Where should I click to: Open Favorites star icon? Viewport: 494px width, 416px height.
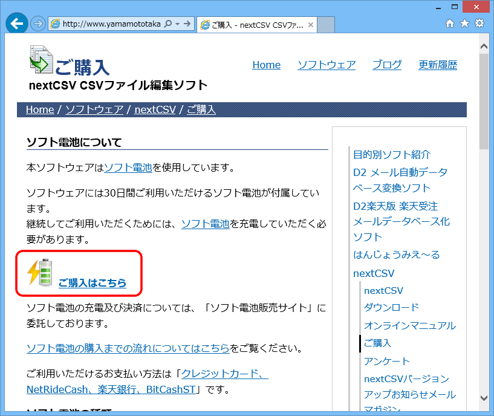click(464, 23)
